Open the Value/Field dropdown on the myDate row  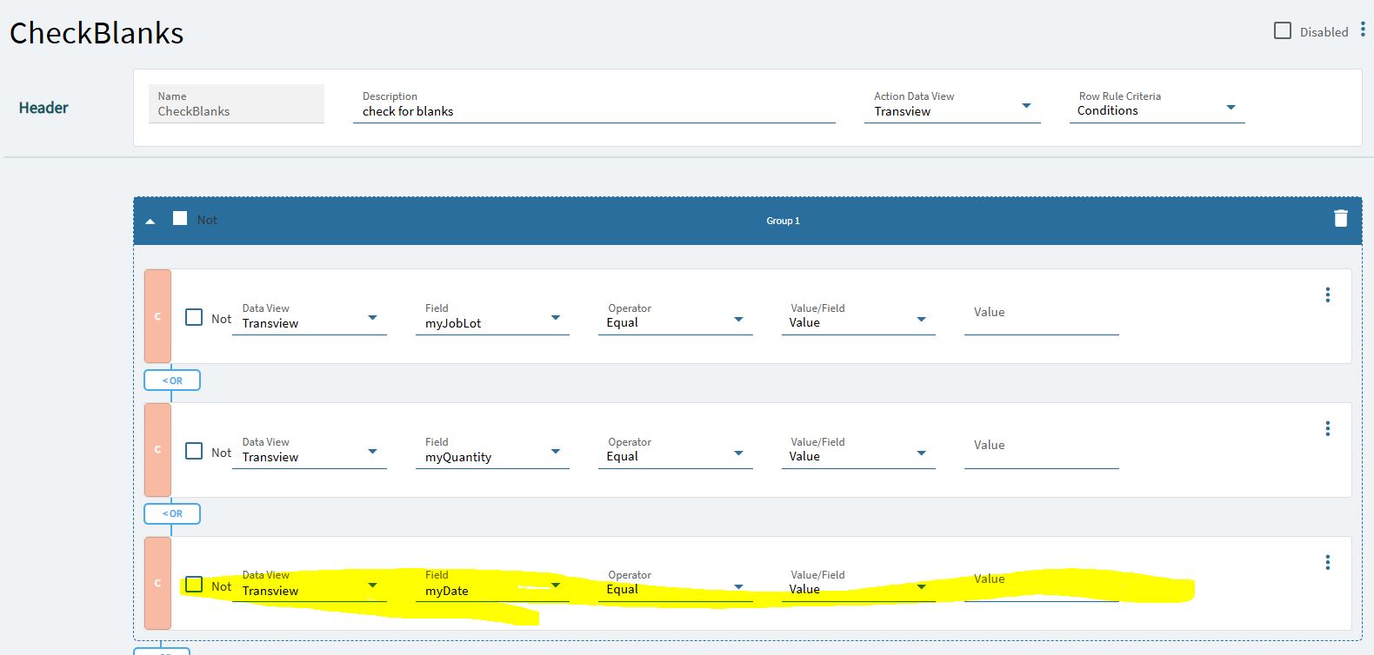(x=858, y=585)
